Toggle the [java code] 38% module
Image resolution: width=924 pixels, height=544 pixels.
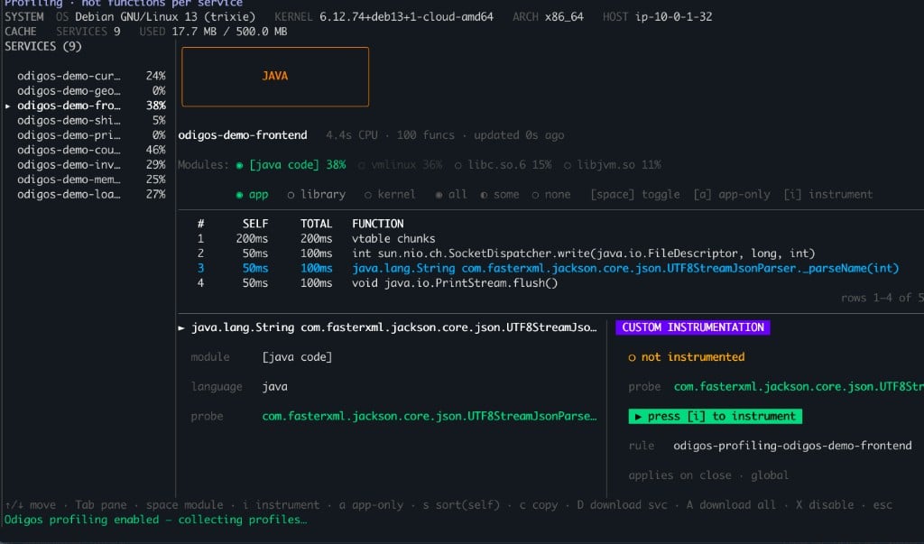[291, 165]
